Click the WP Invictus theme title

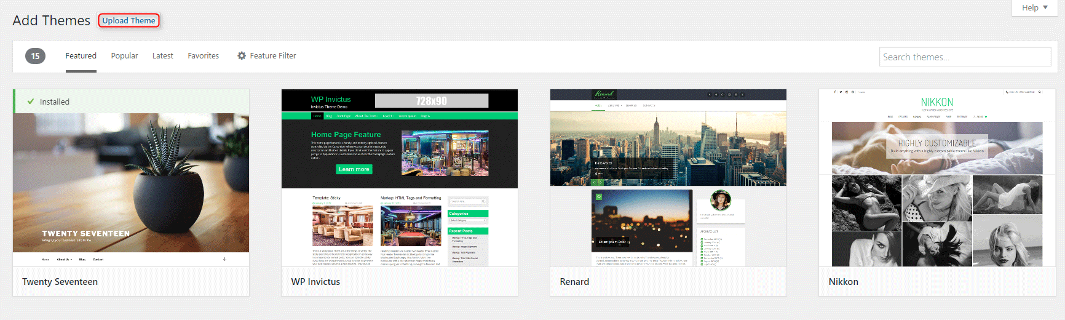tap(315, 282)
